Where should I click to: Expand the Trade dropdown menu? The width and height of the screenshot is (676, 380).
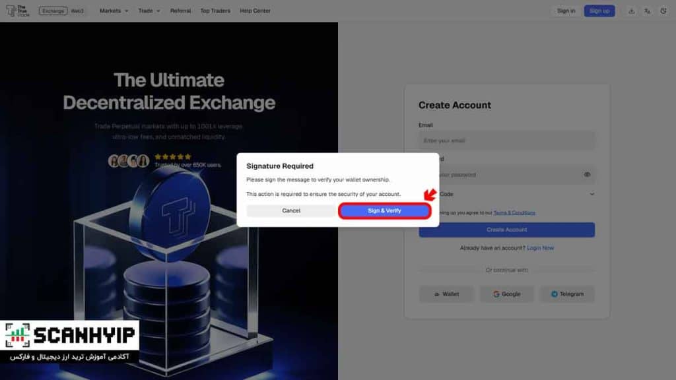(x=149, y=11)
